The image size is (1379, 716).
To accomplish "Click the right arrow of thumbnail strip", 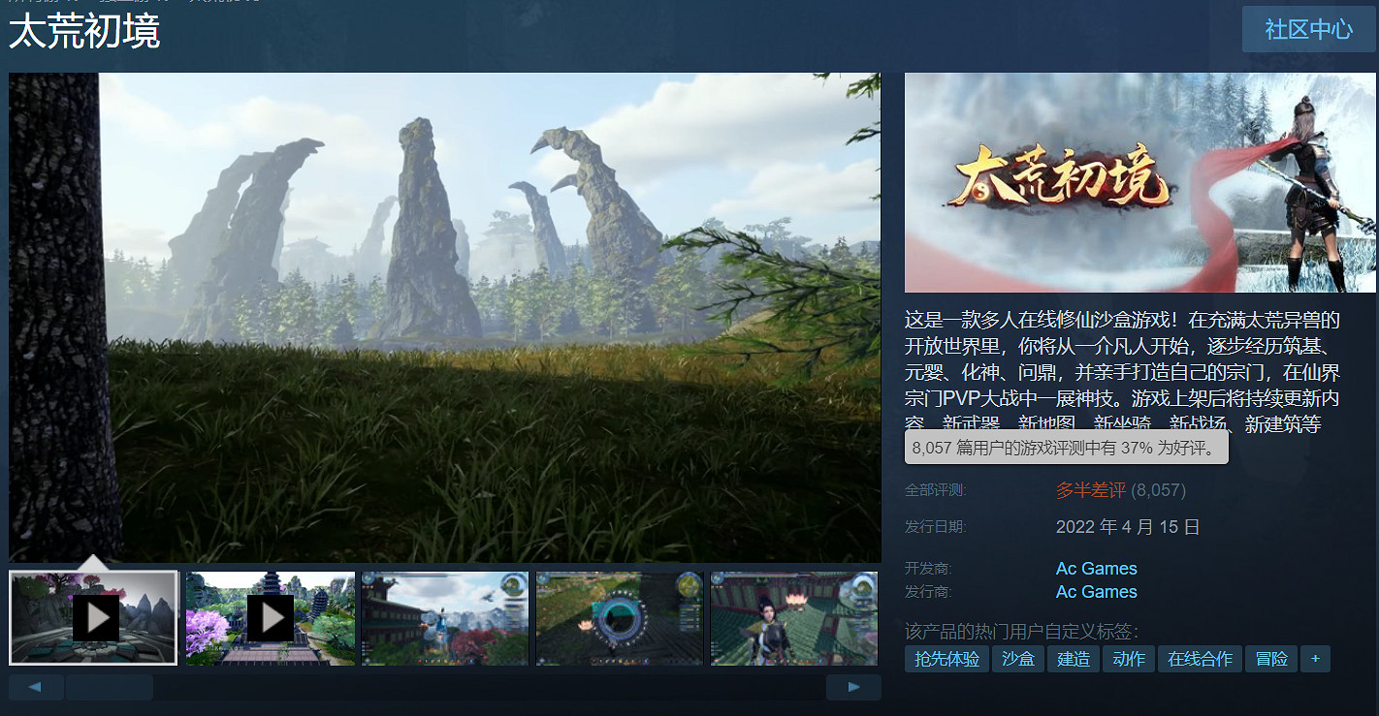I will 853,688.
